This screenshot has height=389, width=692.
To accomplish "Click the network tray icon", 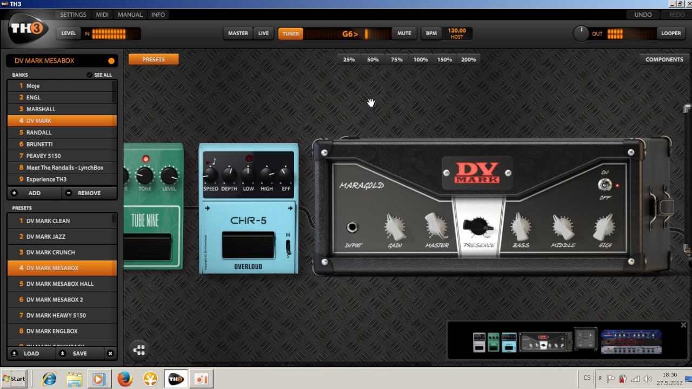I will coord(635,379).
